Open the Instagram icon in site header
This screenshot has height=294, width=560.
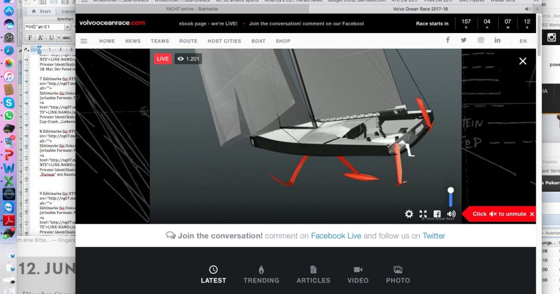point(481,40)
